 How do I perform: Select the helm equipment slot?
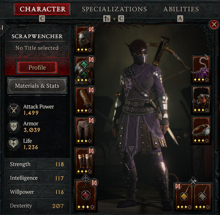(84, 40)
